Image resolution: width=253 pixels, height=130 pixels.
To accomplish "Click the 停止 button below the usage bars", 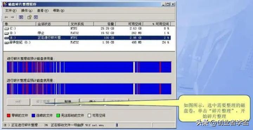I will [x=92, y=102].
